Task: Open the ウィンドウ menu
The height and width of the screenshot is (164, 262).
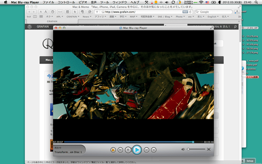Action: click(x=120, y=2)
